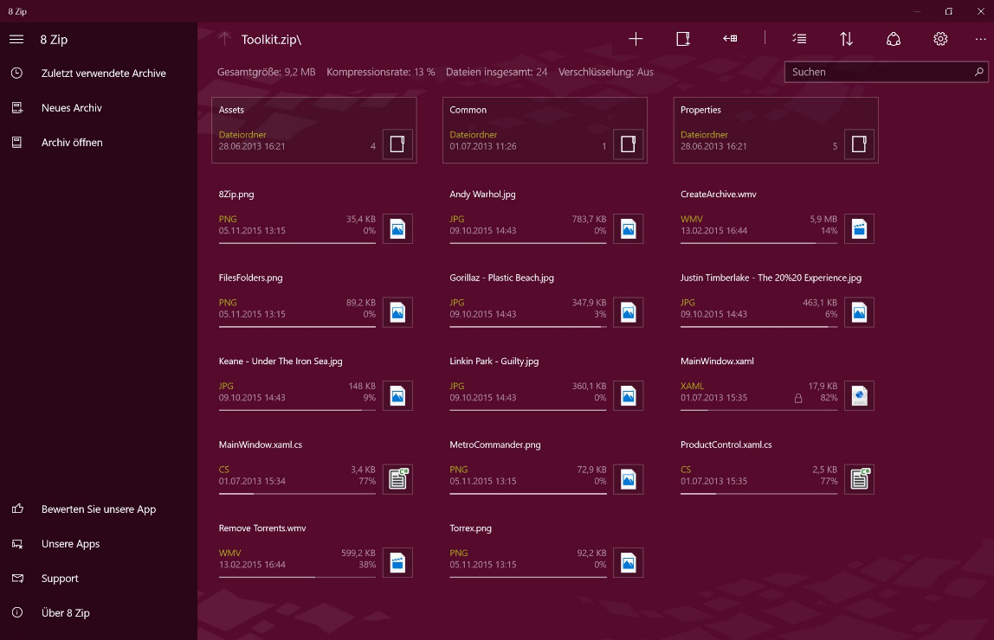
Task: Click the FilesFolders.png file name
Action: pos(250,278)
